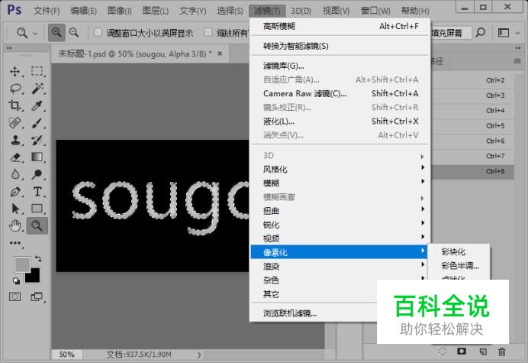528x363 pixels.
Task: Open the search magnifier icon at top right
Action: point(481,33)
